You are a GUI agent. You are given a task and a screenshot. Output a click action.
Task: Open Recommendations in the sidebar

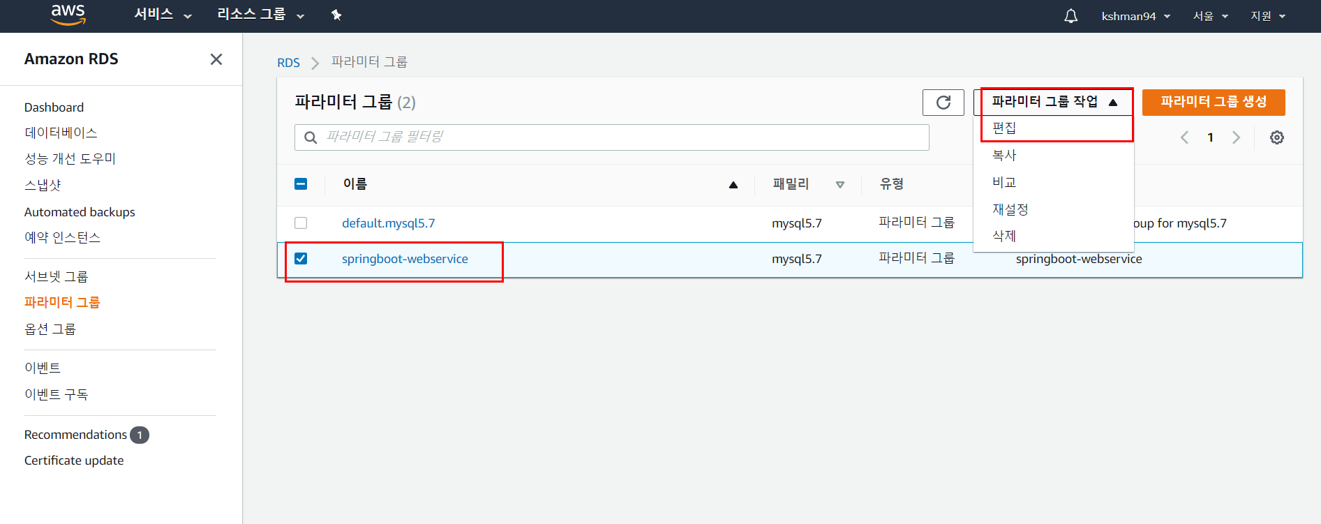pyautogui.click(x=75, y=435)
